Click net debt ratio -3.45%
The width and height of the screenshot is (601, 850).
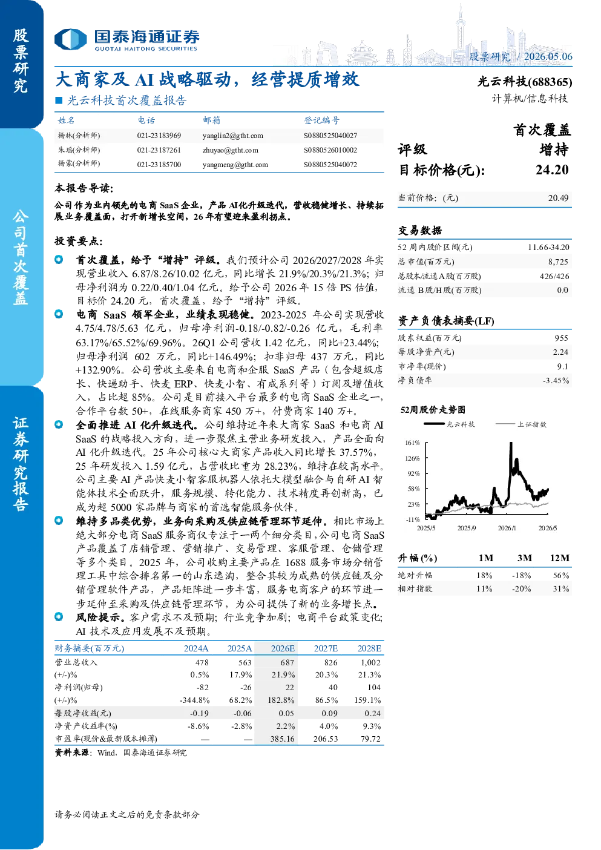click(x=556, y=381)
